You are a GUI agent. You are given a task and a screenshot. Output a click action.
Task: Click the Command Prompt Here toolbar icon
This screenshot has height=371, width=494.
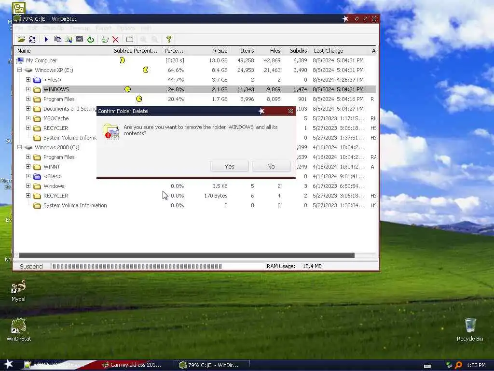coord(80,39)
